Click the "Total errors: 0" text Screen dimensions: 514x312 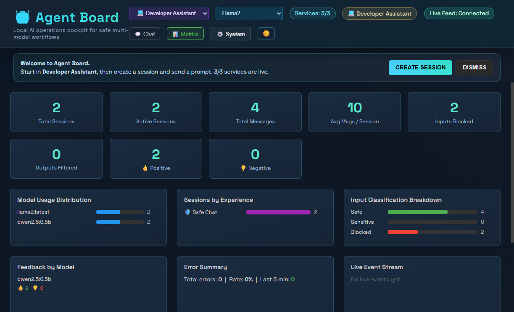[203, 279]
